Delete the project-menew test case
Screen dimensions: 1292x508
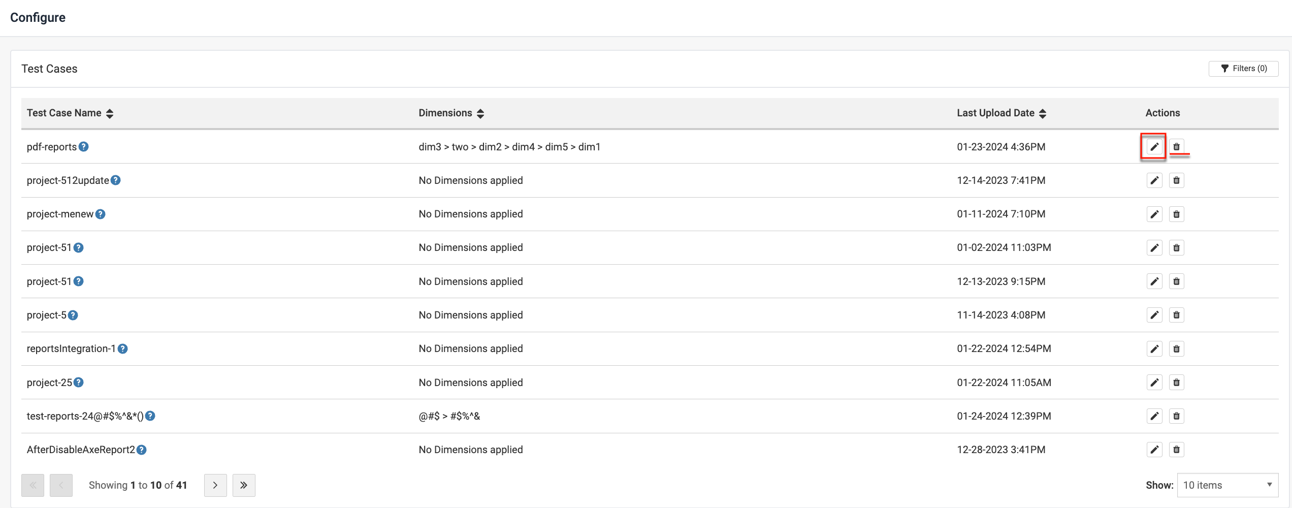click(x=1176, y=214)
